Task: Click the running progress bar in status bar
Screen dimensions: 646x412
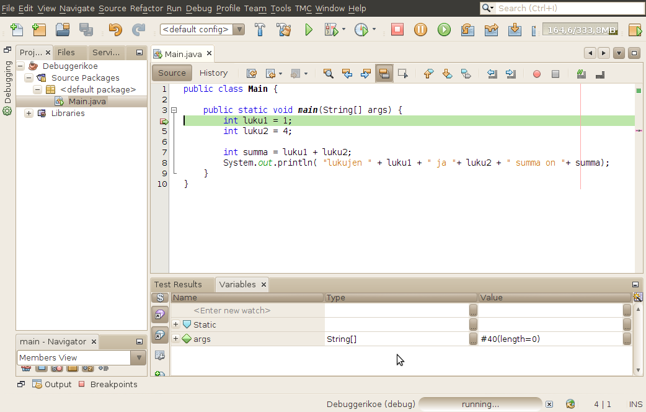Action: 480,404
